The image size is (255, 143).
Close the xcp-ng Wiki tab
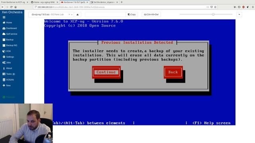point(57,2)
